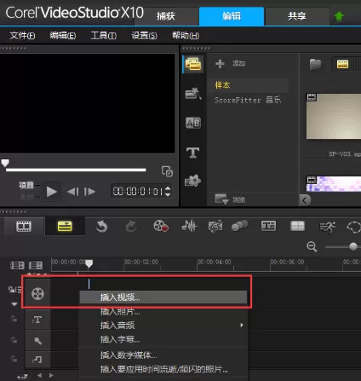Select the purple sparkle video thumbnail

coord(334,183)
